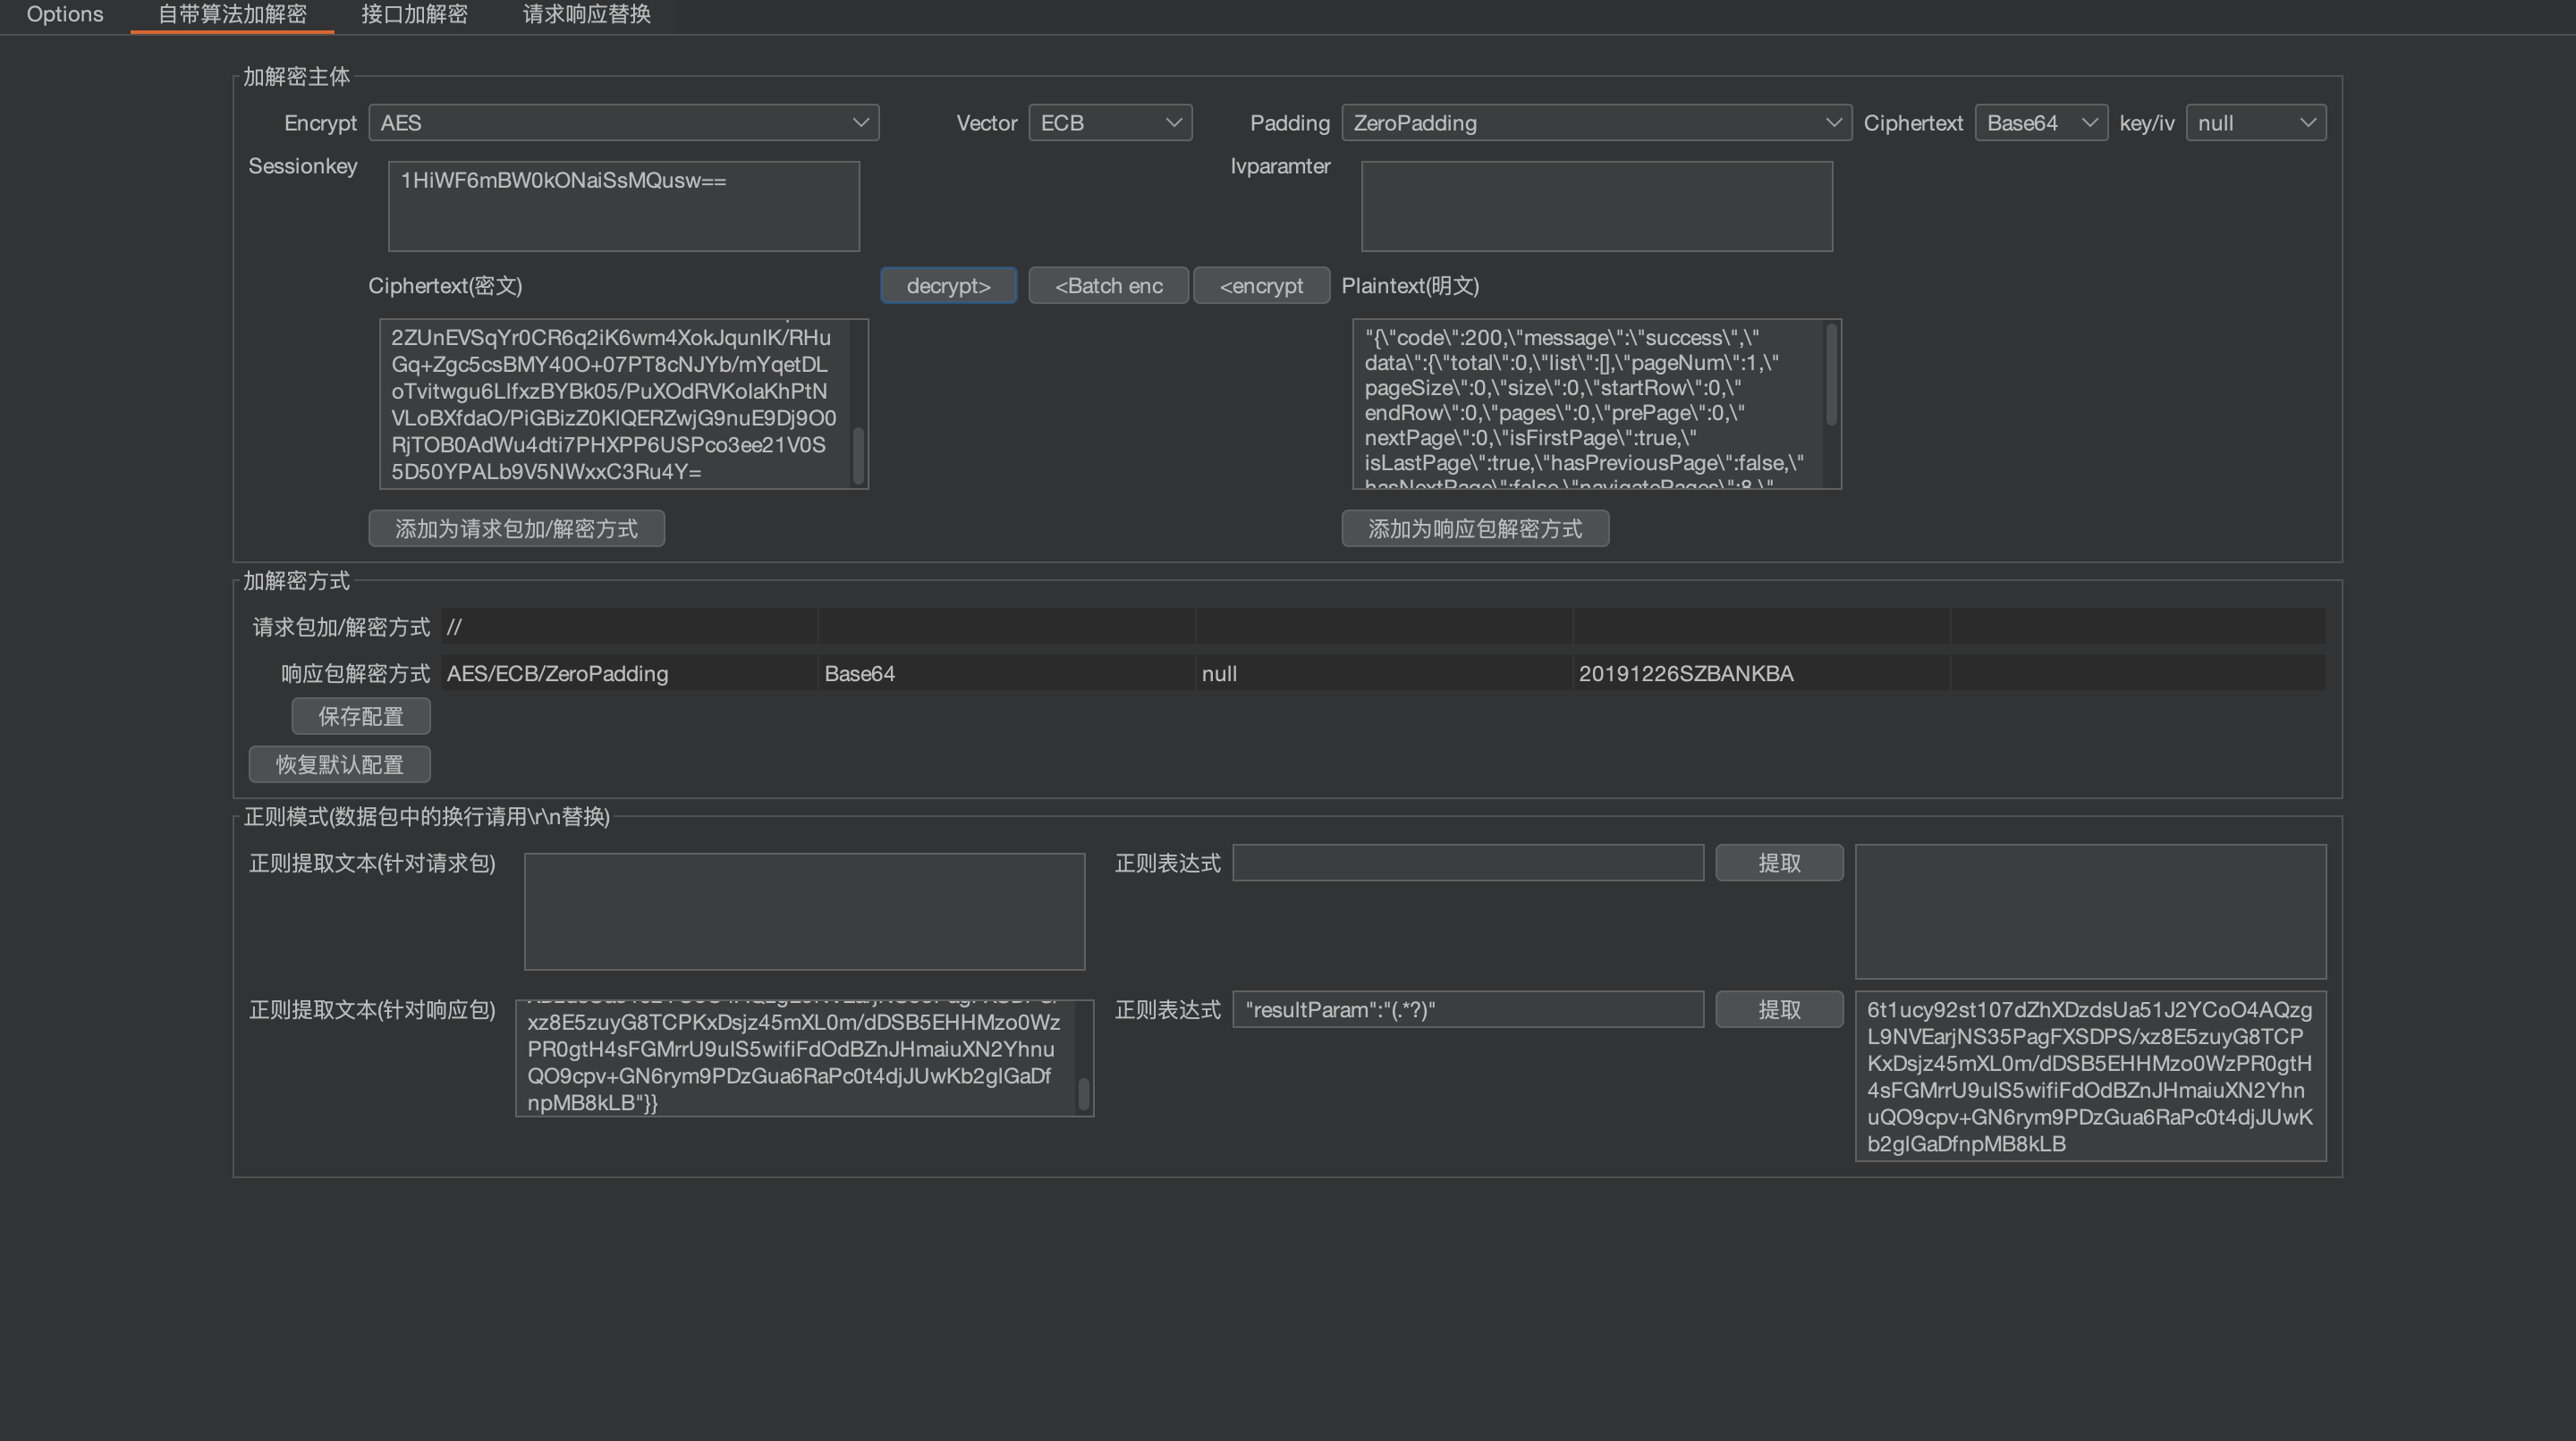Click the response regex extracted result box
This screenshot has height=1441, width=2576.
click(2091, 1076)
